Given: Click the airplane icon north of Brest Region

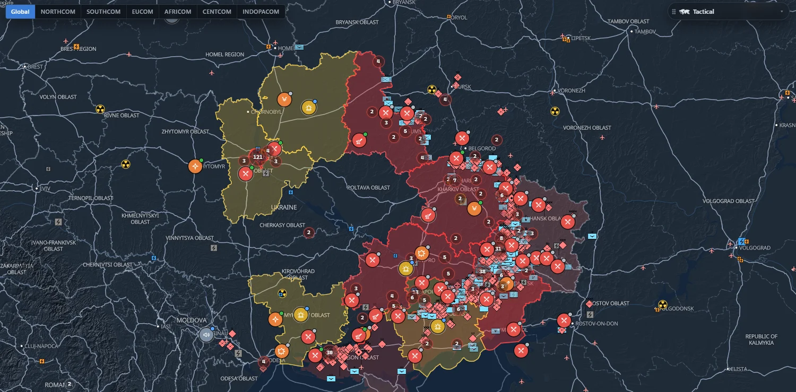Looking at the screenshot, I should tap(66, 41).
